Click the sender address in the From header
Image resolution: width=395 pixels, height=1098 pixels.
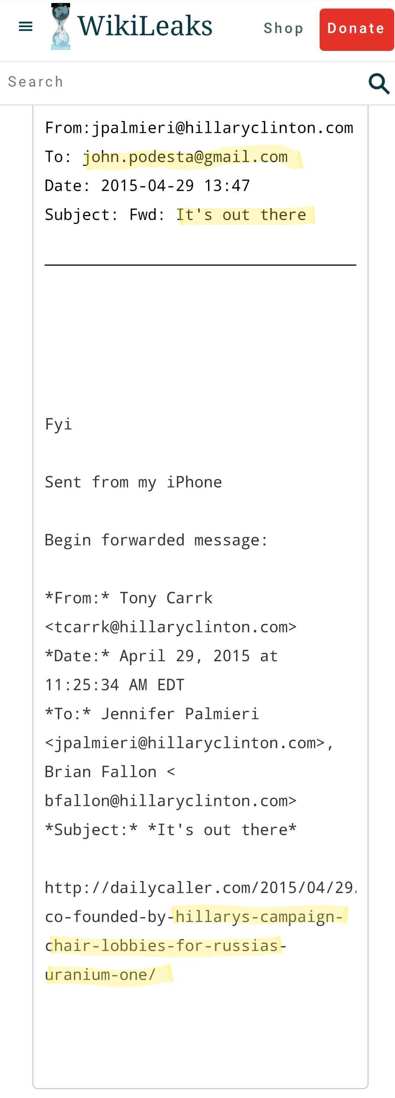click(222, 128)
